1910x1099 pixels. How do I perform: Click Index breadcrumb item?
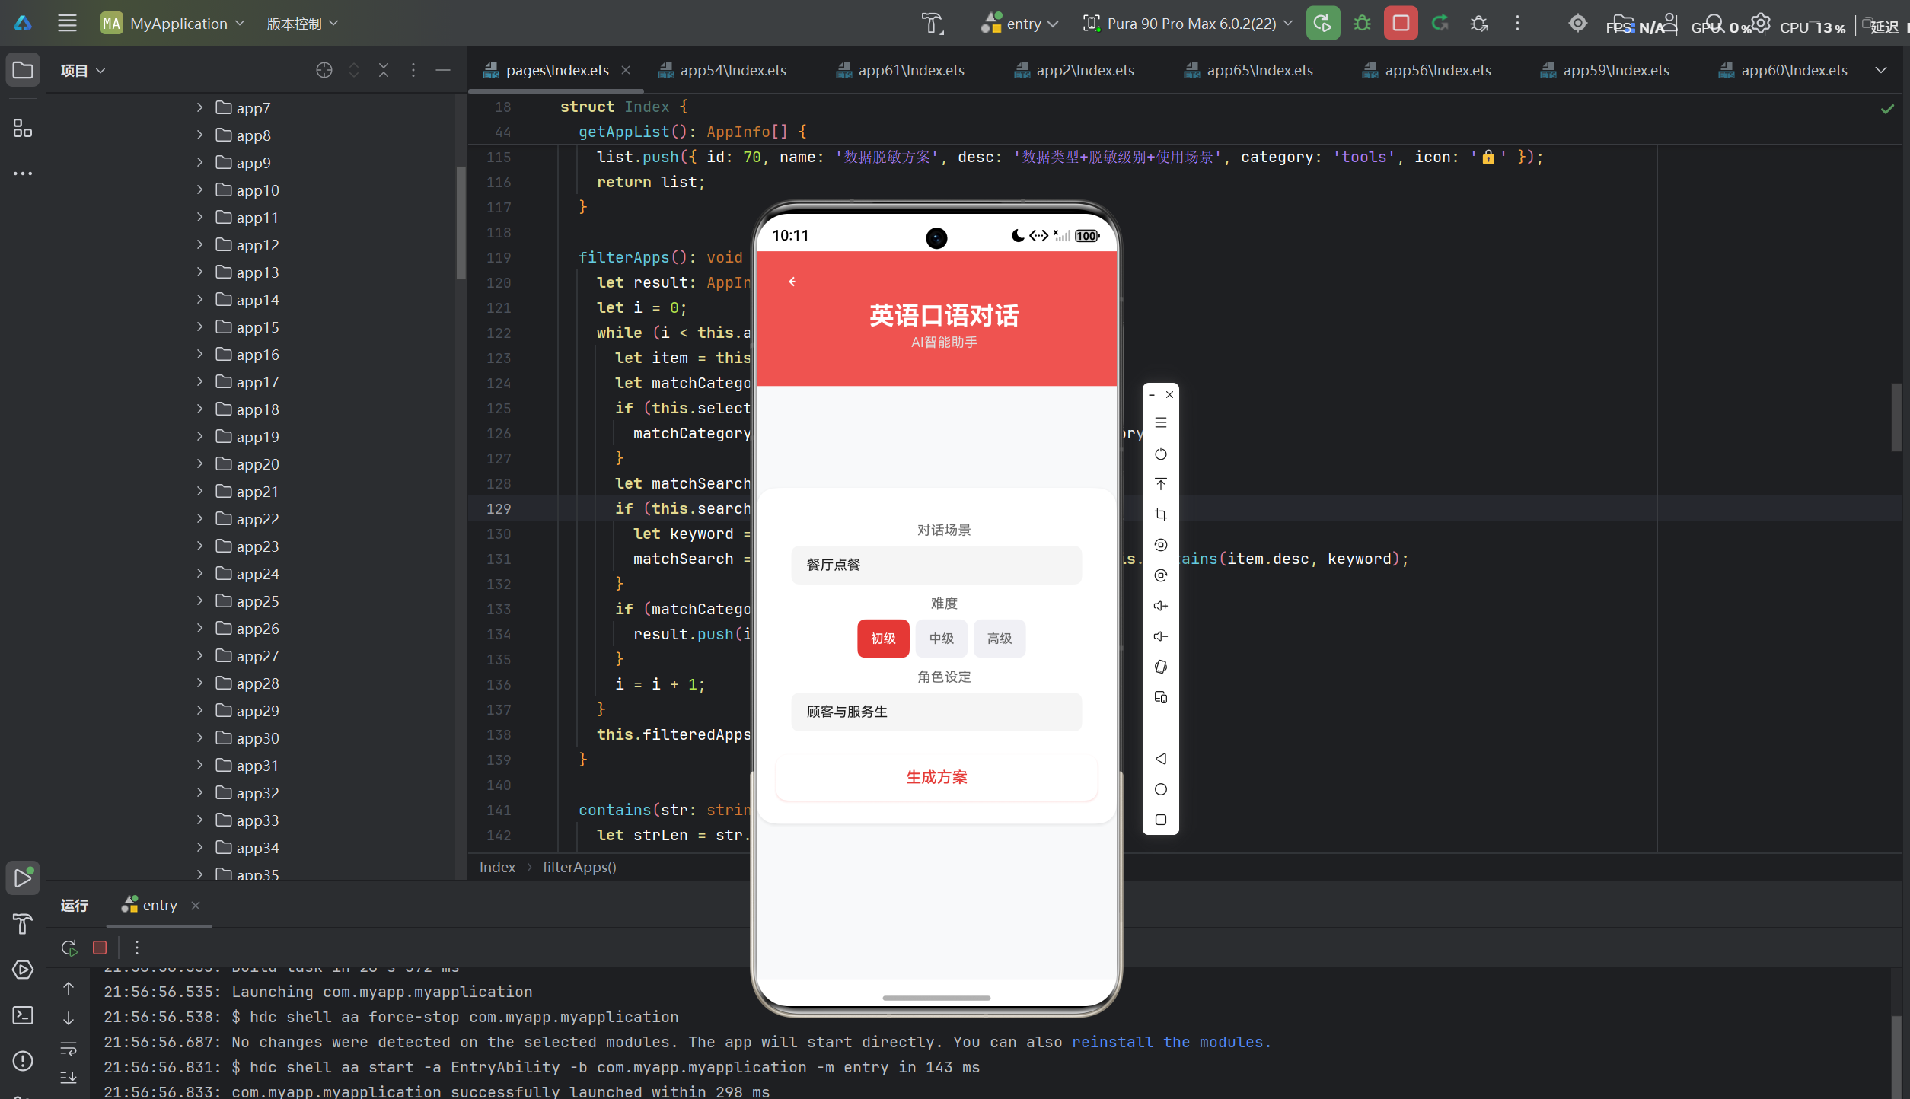(x=497, y=867)
